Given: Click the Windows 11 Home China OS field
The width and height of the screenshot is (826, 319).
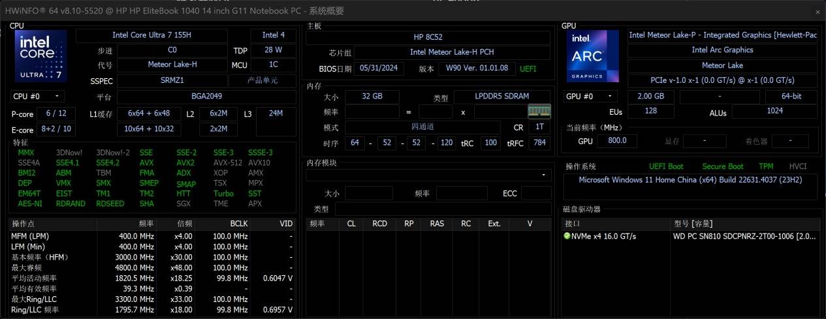Looking at the screenshot, I should click(690, 180).
